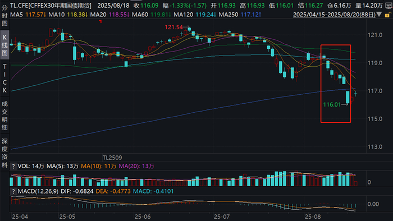The image size is (393, 221).
Task: Click the DIF: -0.6824 value
Action: coord(77,191)
